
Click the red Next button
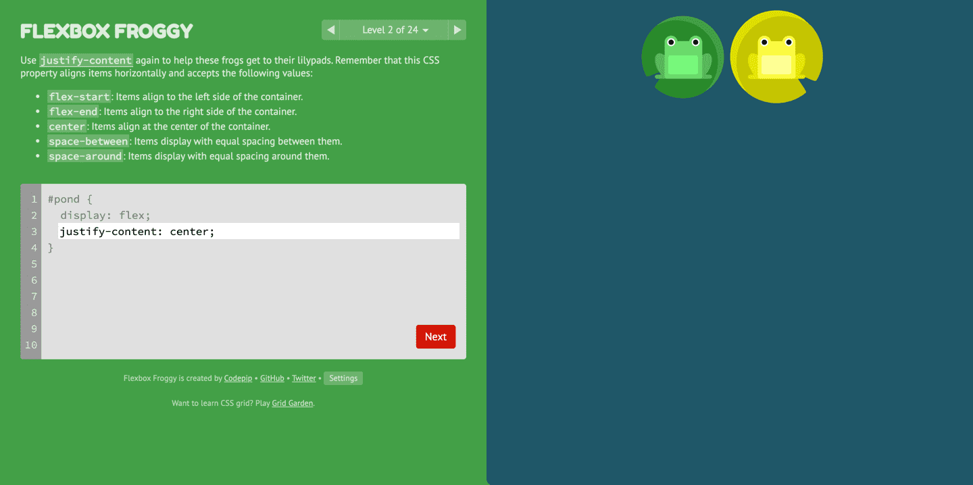click(x=436, y=336)
